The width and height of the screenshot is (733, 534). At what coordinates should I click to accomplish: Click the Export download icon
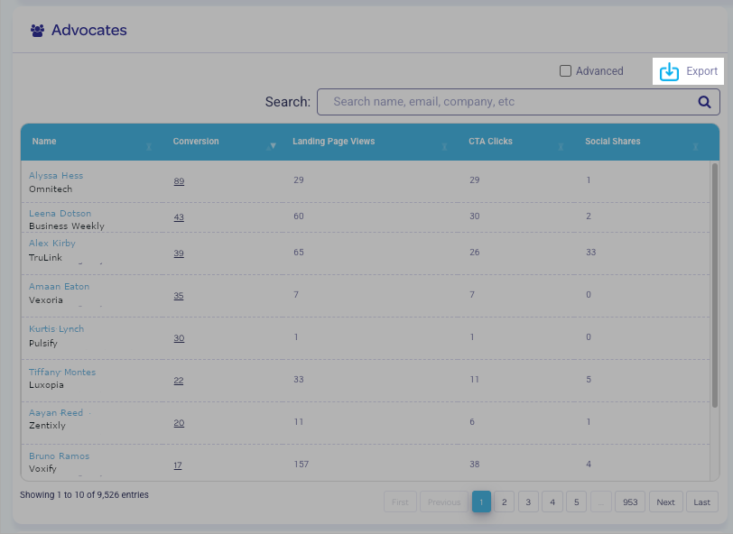(669, 71)
